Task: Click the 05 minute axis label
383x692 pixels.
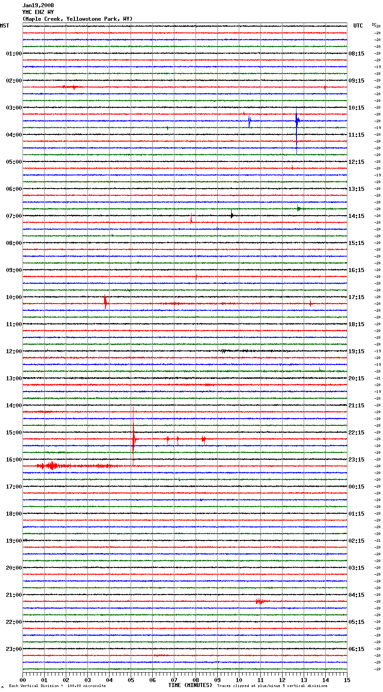Action: click(131, 680)
